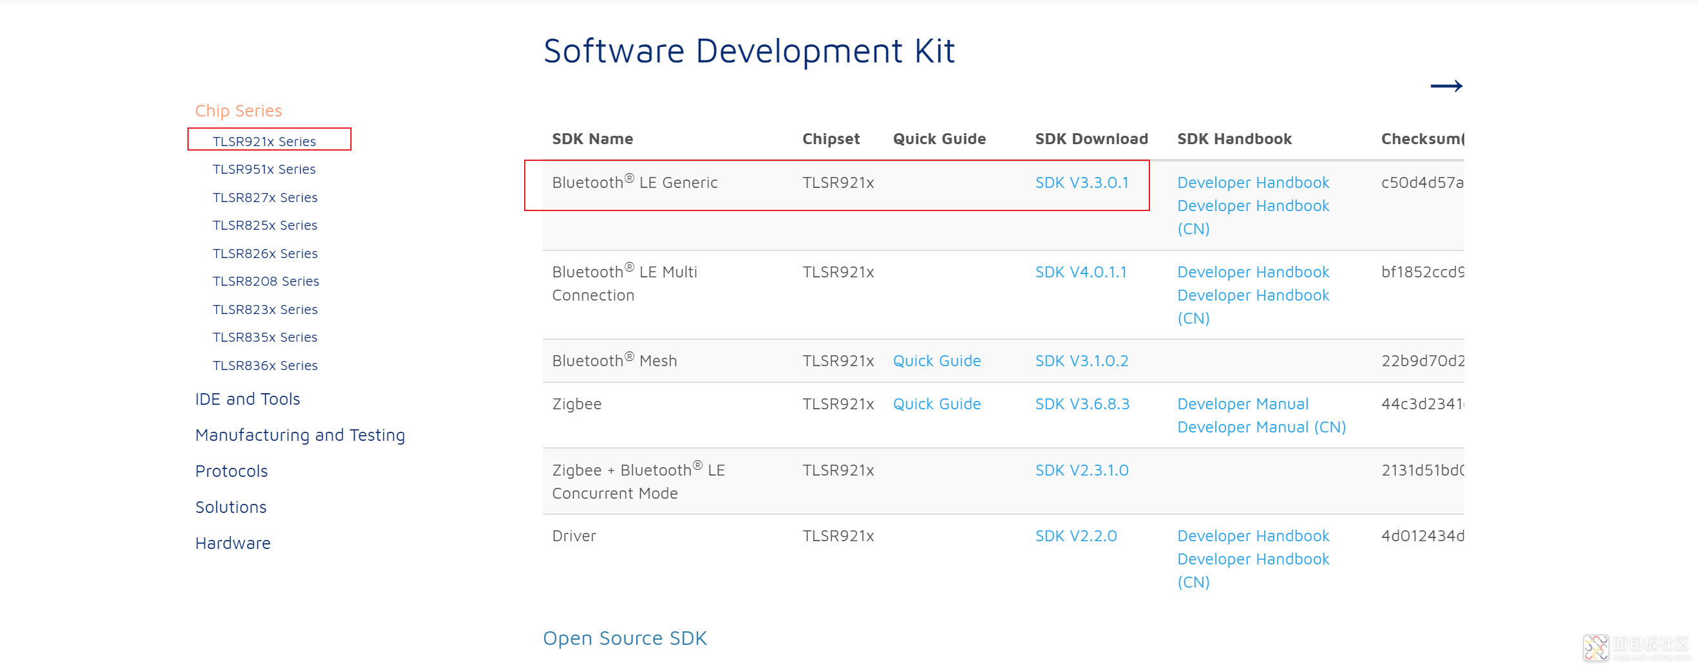Download Driver SDK V2.2.0
This screenshot has width=1698, height=668.
1076,536
